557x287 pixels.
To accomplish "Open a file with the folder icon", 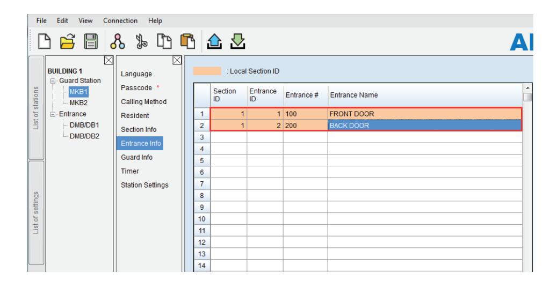I will [67, 41].
